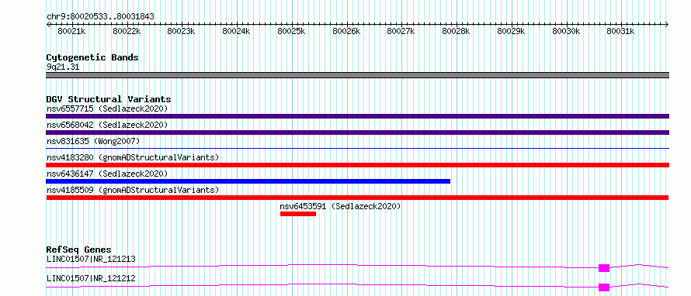The image size is (691, 296).
Task: Click the 80031k ruler tick label
Action: coord(621,32)
